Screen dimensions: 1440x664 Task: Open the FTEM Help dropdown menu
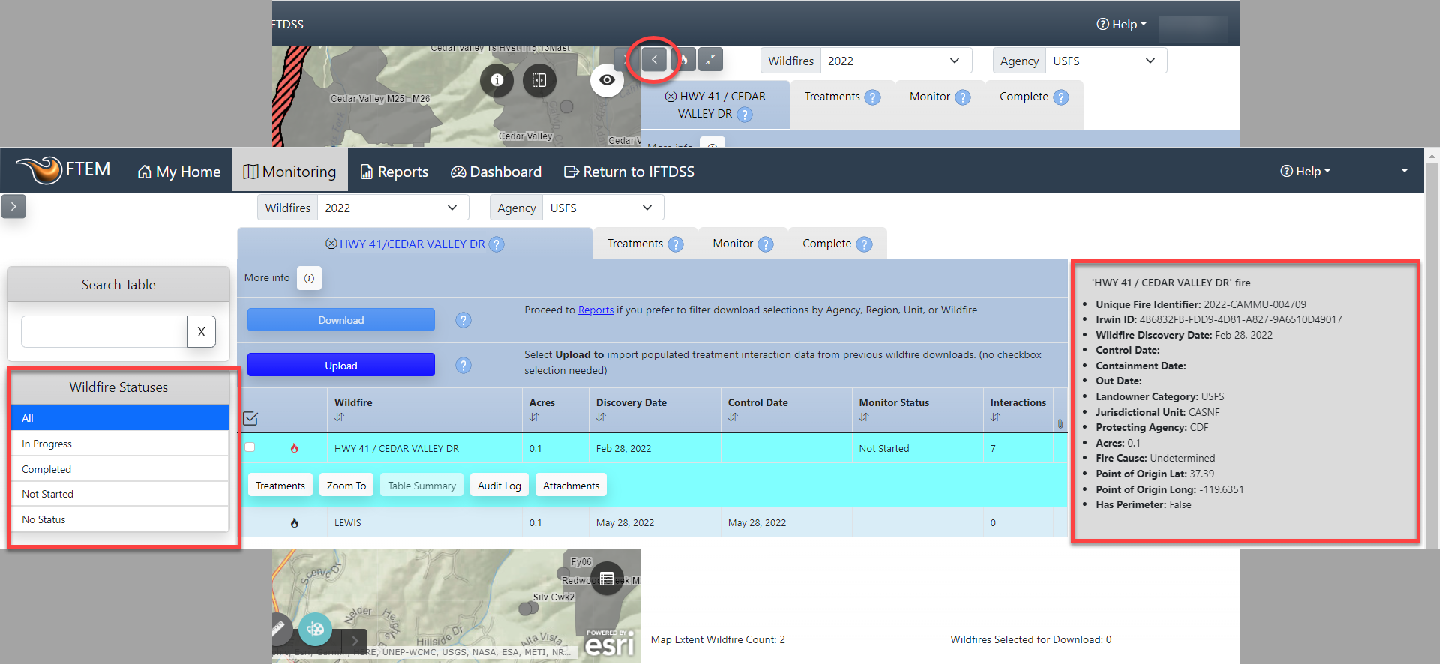pyautogui.click(x=1305, y=171)
